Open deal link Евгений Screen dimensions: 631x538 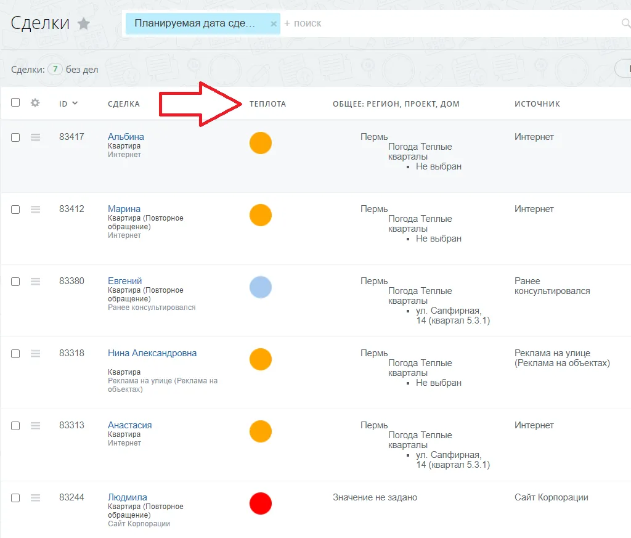click(124, 281)
